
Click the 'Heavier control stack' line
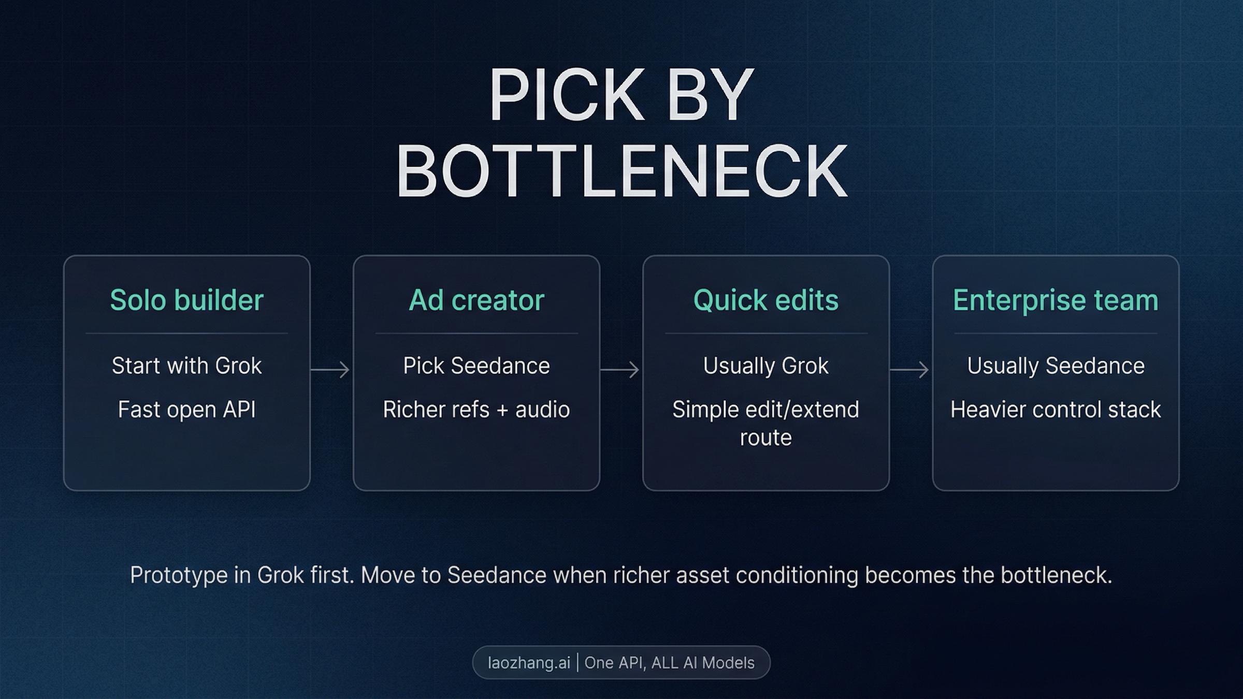(x=1056, y=410)
